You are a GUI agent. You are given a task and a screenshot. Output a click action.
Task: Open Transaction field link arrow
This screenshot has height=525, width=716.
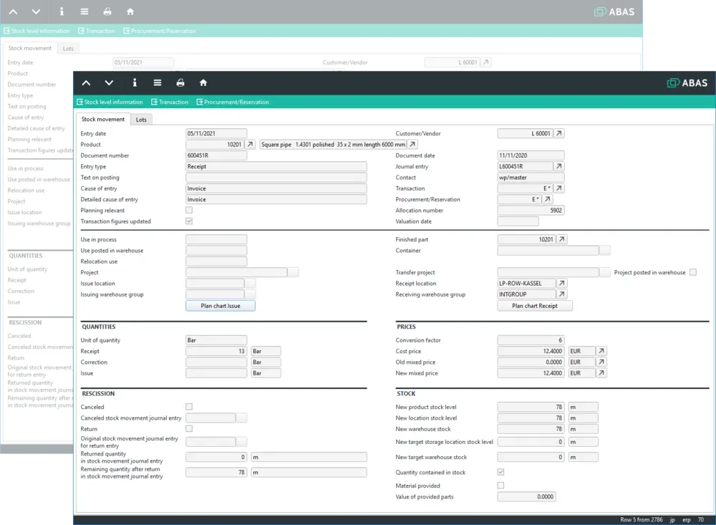click(x=559, y=188)
